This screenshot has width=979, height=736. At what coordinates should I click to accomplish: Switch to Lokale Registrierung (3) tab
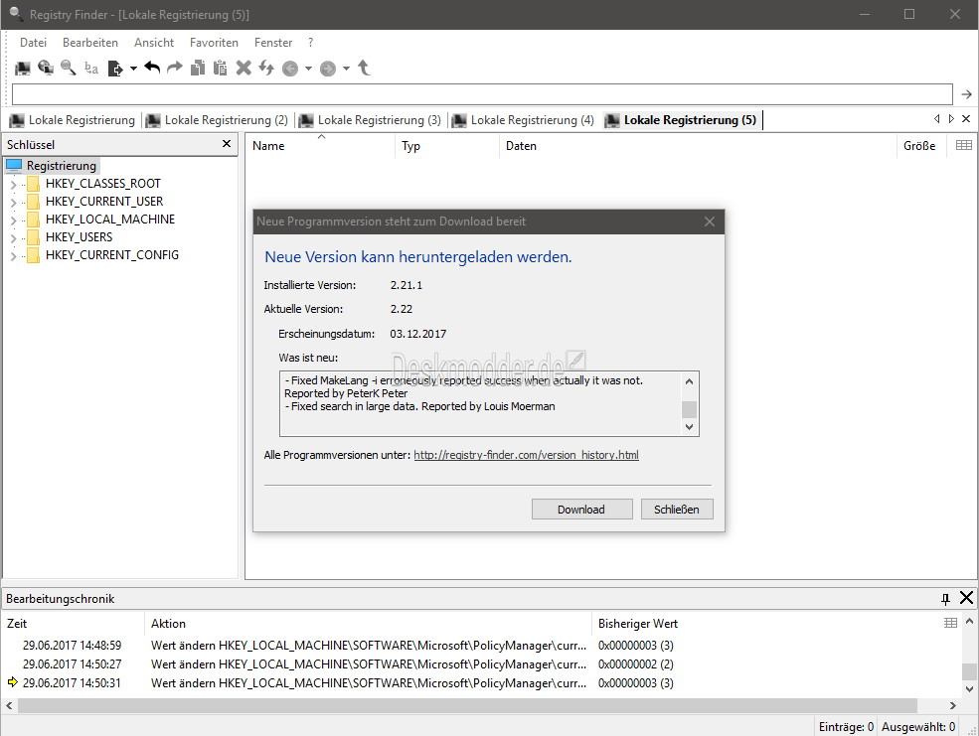click(371, 120)
